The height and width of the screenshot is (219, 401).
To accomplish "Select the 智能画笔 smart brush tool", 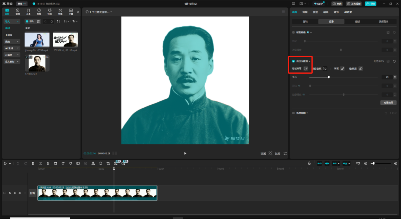I will pyautogui.click(x=306, y=69).
